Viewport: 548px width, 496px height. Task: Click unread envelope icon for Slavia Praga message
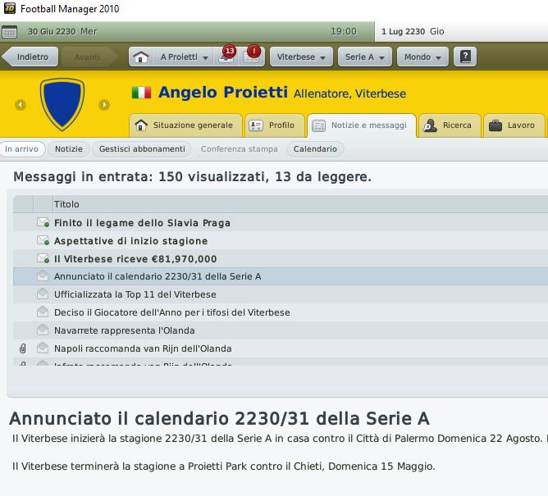point(43,222)
